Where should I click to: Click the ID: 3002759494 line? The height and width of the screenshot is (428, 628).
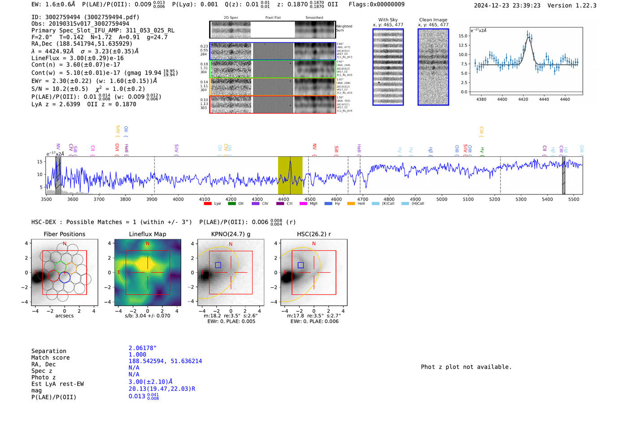85,17
